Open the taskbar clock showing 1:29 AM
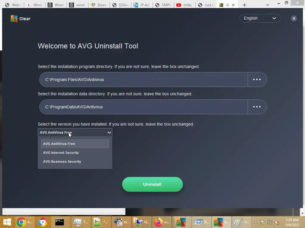 292,222
